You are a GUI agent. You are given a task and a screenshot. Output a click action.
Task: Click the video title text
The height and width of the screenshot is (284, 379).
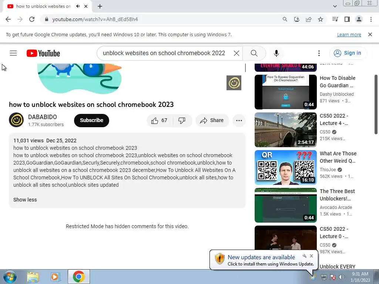91,104
